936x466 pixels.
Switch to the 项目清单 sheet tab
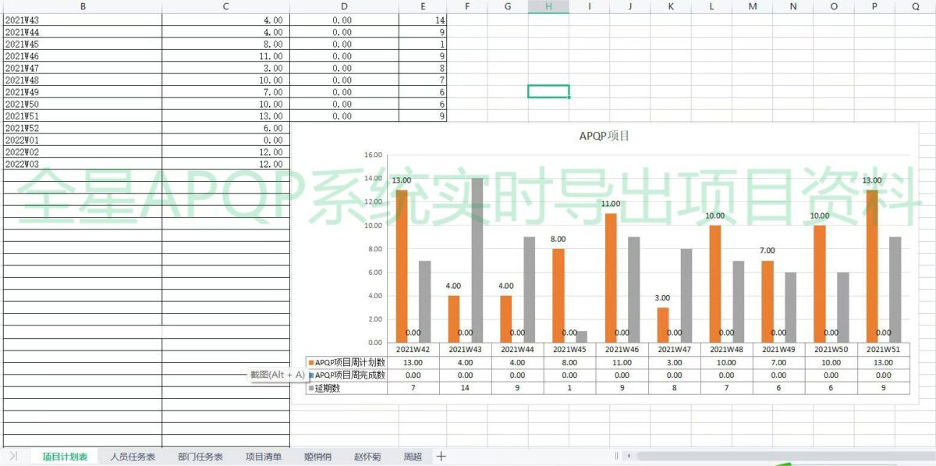(264, 457)
